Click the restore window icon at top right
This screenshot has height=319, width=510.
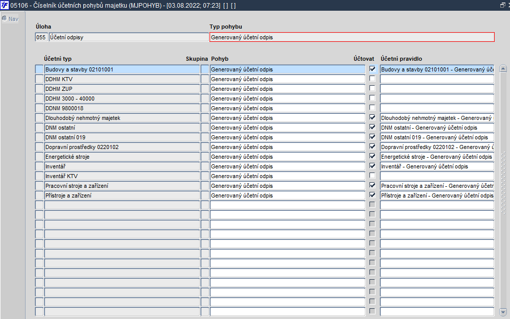click(502, 5)
